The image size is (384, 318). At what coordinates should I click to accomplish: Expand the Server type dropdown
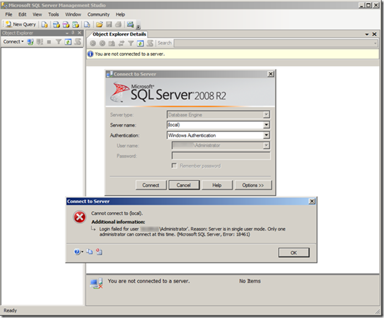pos(266,115)
